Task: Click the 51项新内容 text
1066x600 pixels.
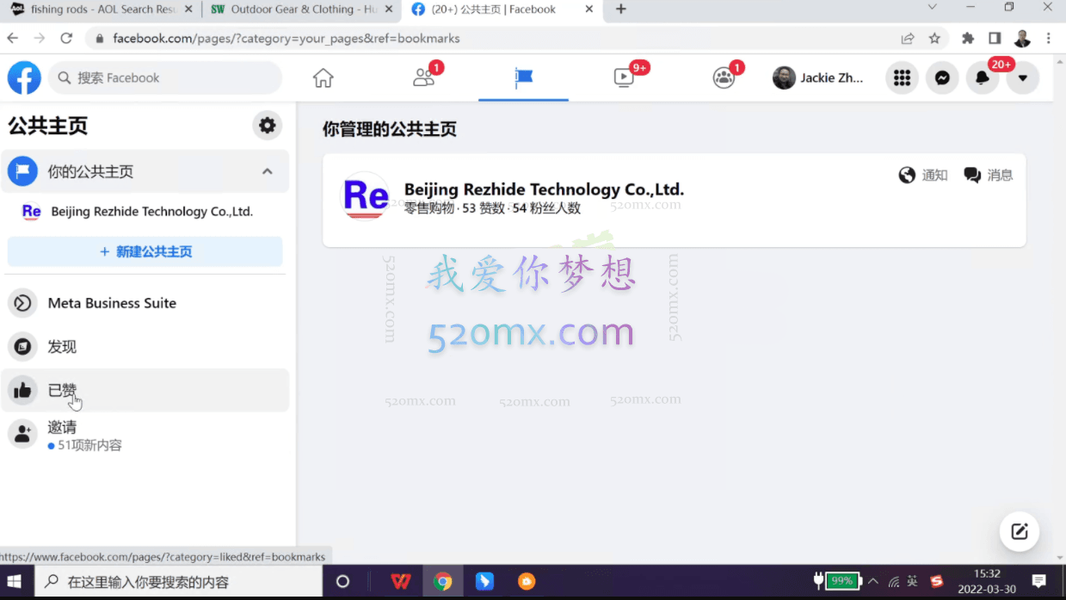Action: 89,446
